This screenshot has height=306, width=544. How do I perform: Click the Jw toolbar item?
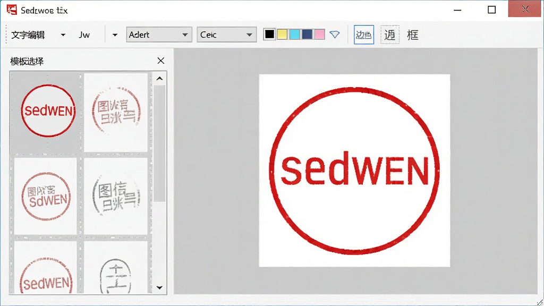(x=84, y=35)
